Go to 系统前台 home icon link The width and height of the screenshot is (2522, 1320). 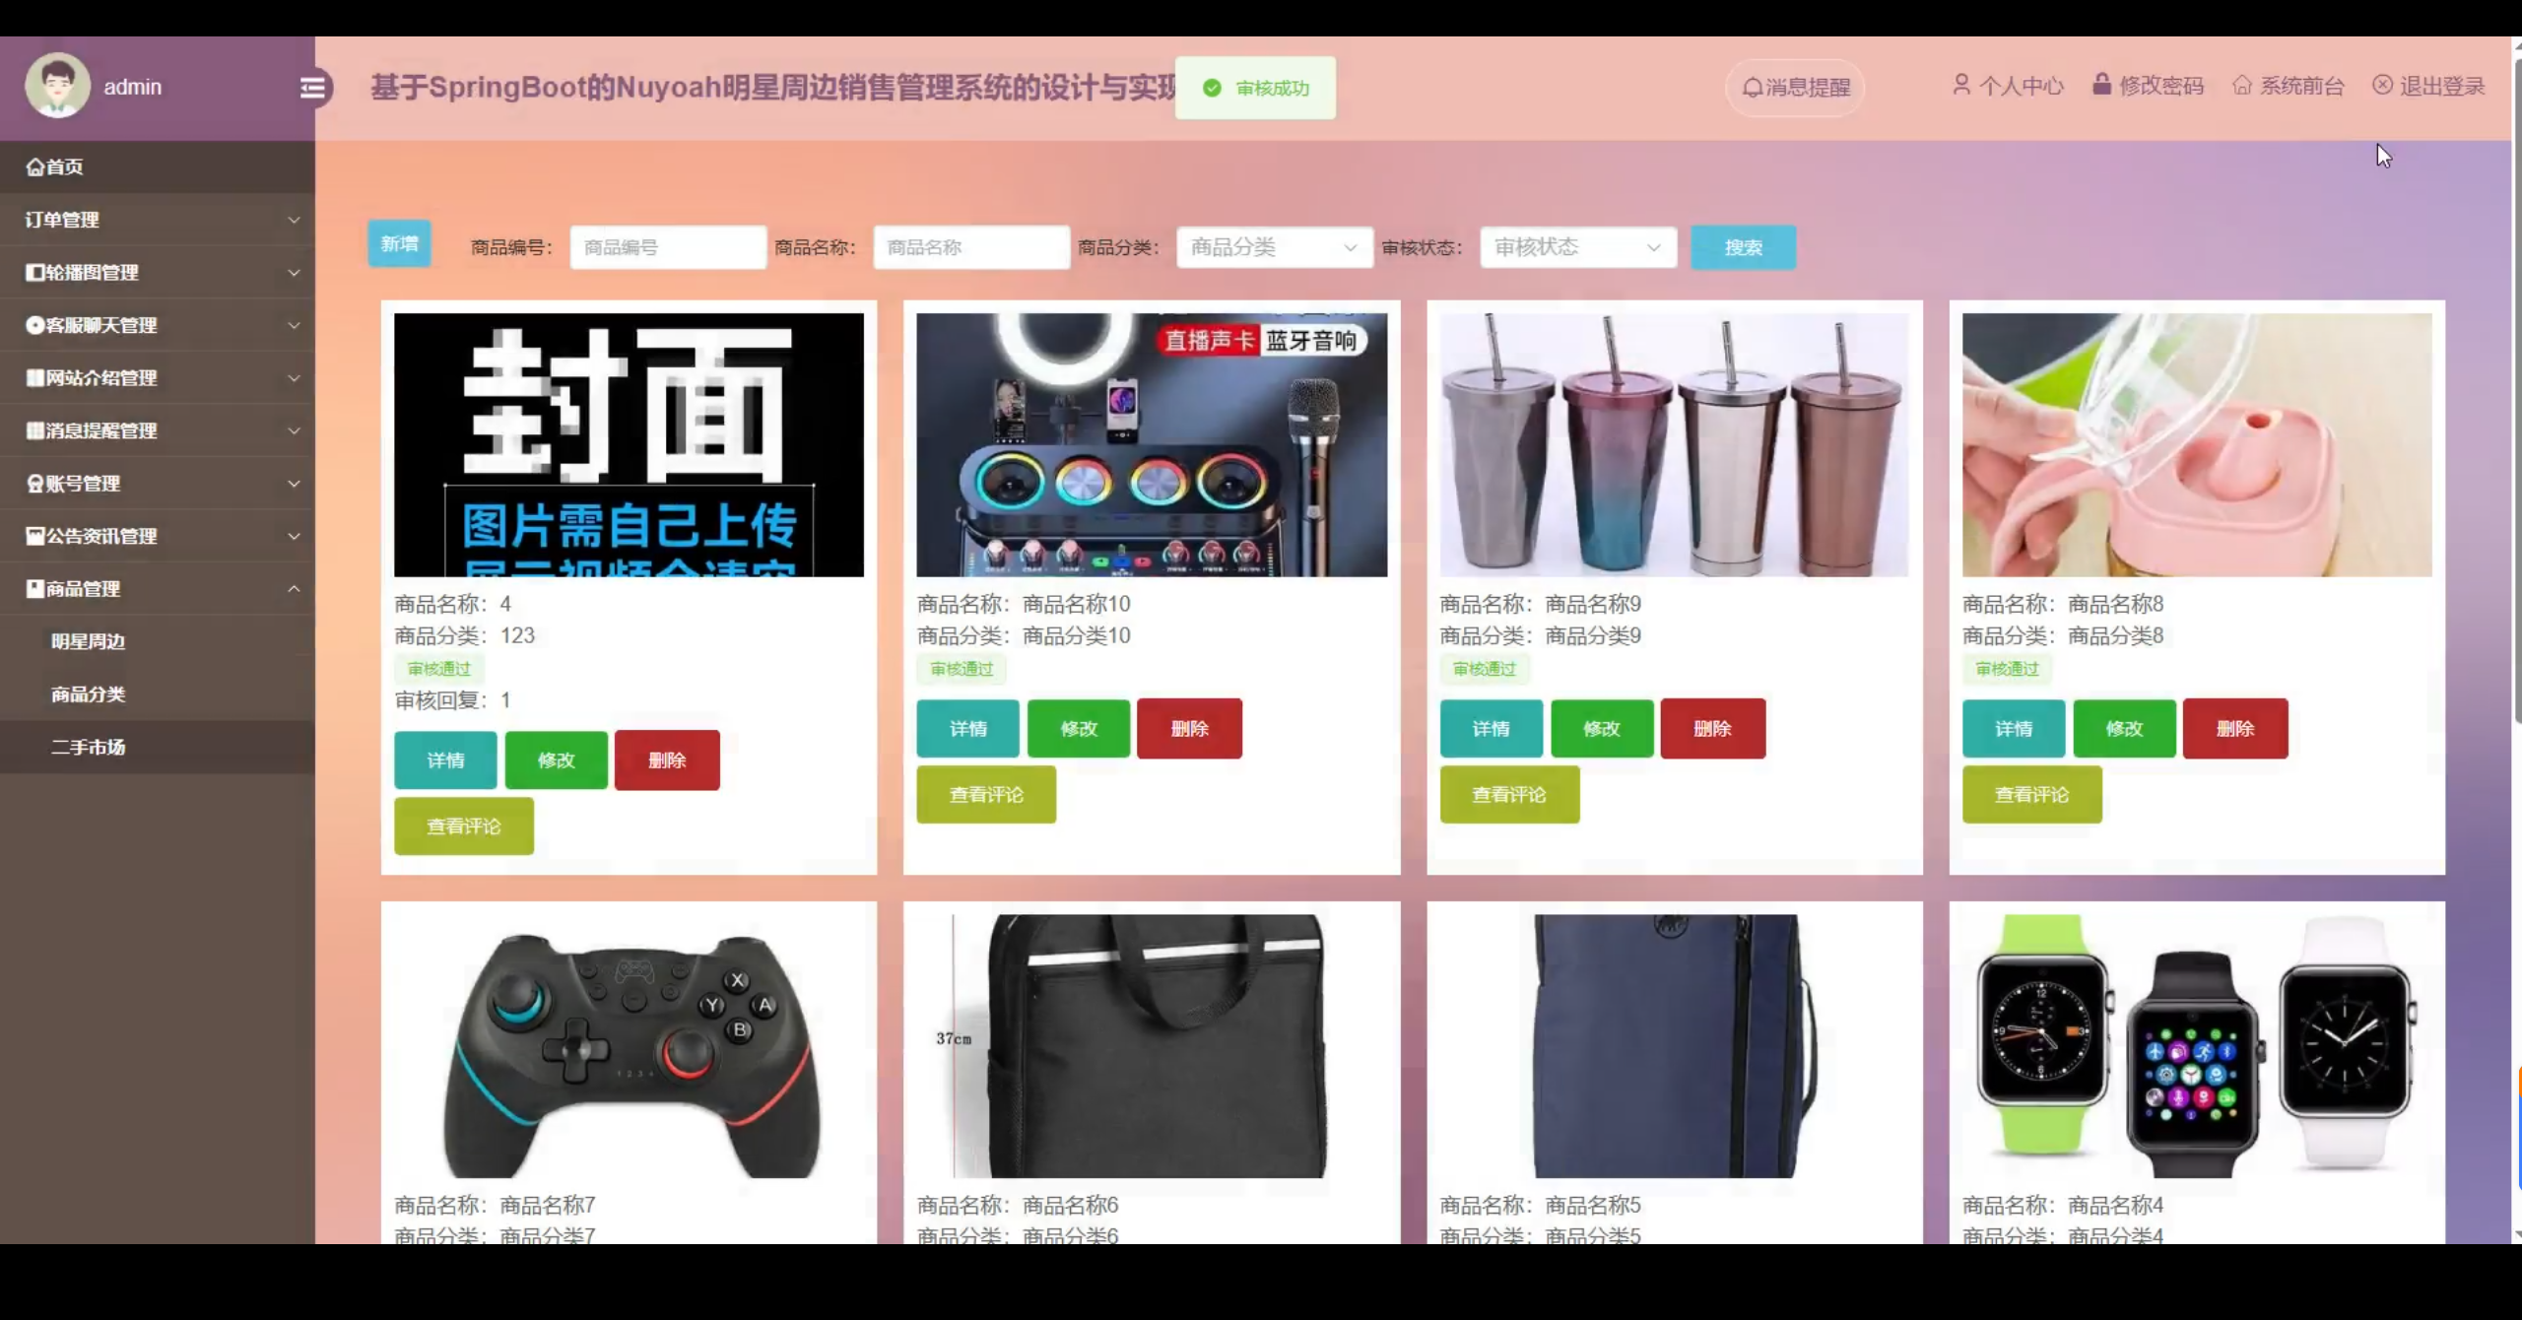[x=2288, y=86]
